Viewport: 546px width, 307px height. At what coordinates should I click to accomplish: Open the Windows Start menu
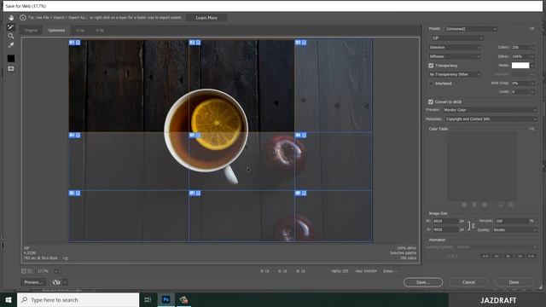(x=9, y=299)
